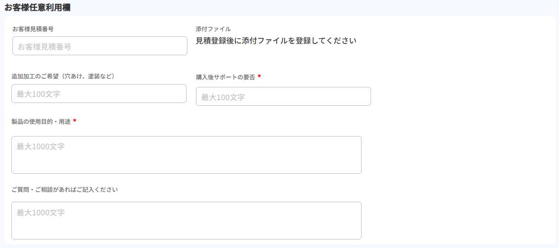Click the 最大1000文字 placeholder under ご質問・ご相談
559x248 pixels.
click(41, 213)
